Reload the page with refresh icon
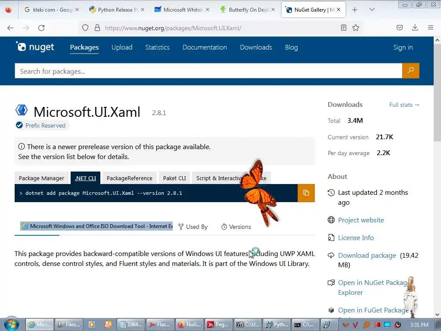 (41, 28)
